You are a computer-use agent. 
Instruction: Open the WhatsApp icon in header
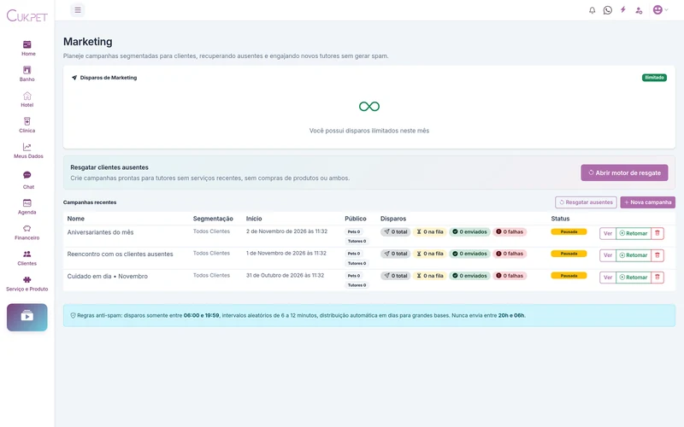coord(608,10)
